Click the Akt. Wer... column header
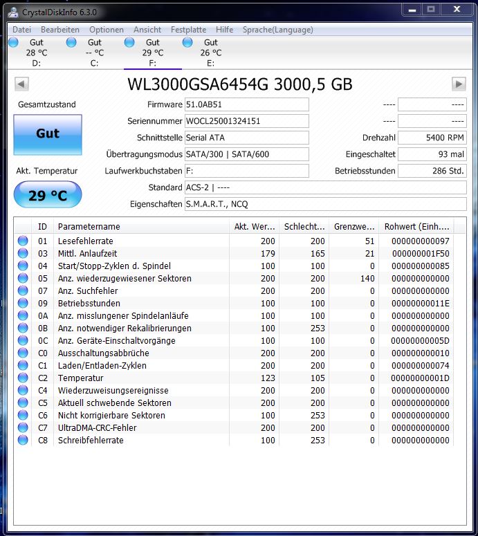 click(255, 227)
